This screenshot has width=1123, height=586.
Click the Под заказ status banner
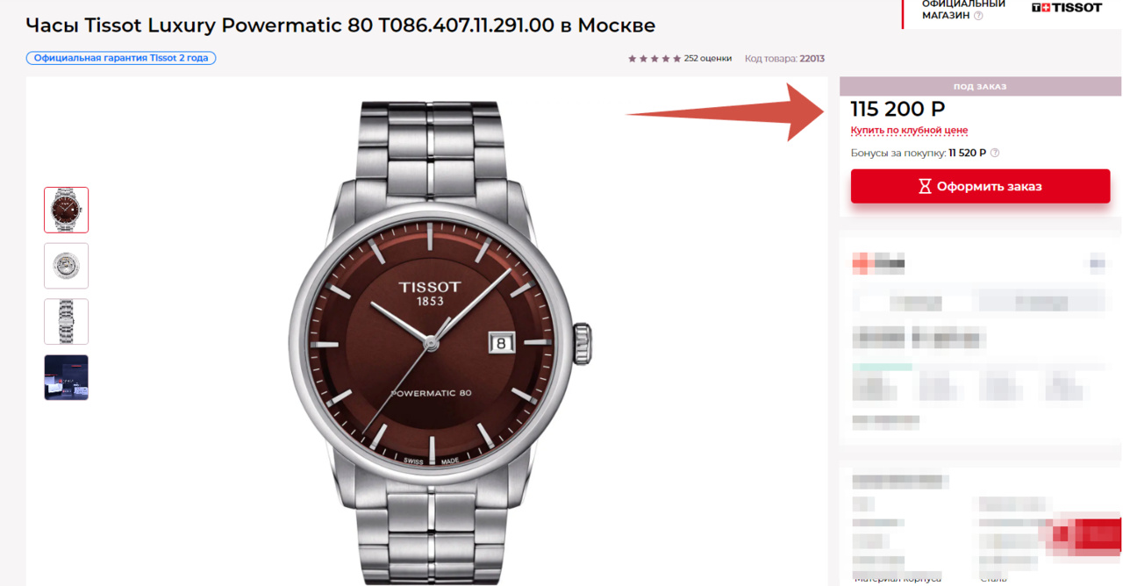(980, 87)
